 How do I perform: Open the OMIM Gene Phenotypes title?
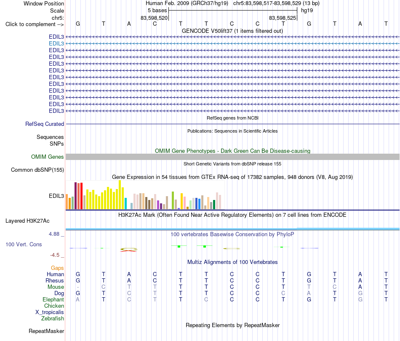(x=232, y=151)
